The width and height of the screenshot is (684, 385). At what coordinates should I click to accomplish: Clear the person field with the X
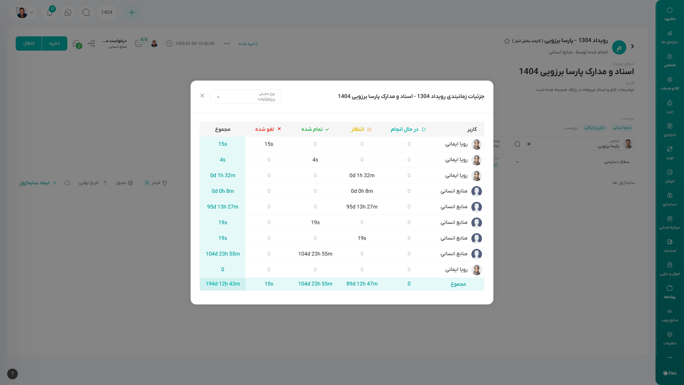click(x=529, y=144)
